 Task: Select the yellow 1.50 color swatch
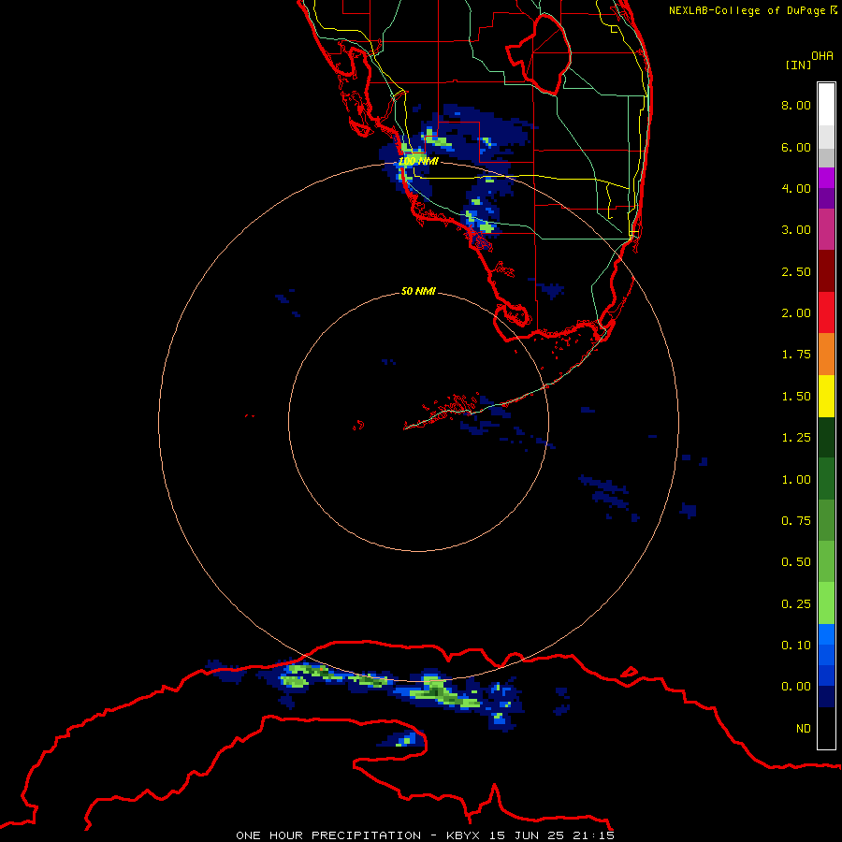tap(826, 396)
